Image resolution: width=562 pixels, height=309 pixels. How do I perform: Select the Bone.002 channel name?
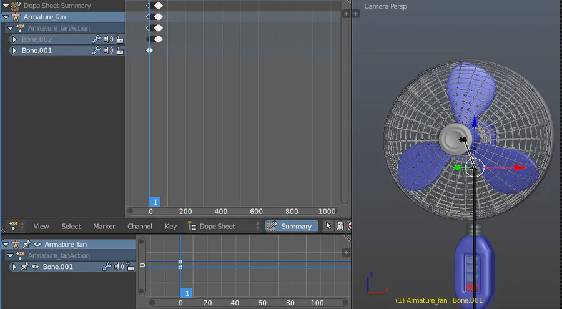pos(37,39)
